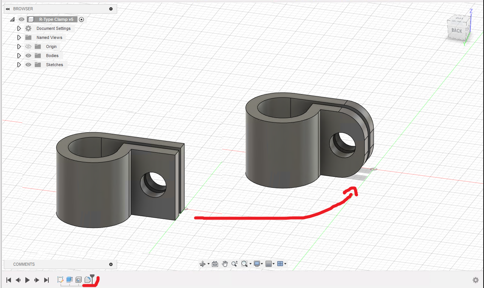
Task: Add a comment with the plus button
Action: (111, 264)
